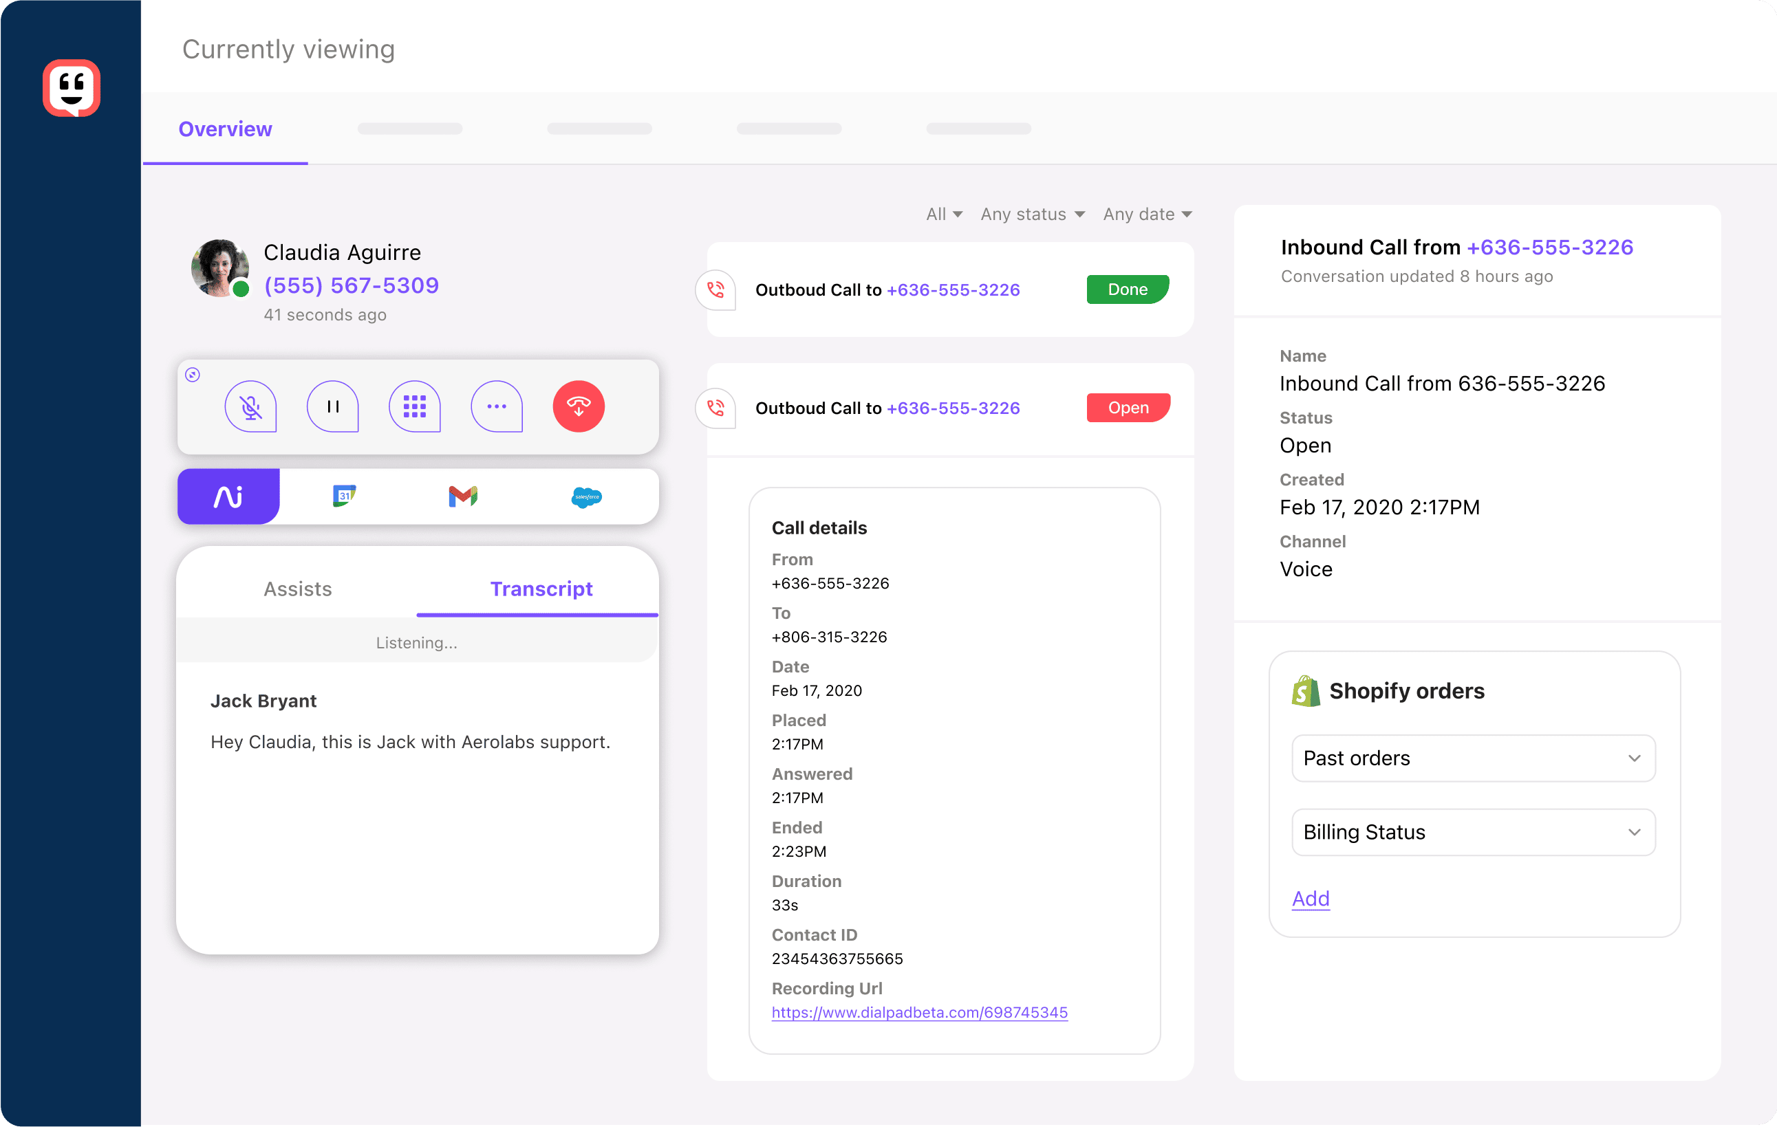Viewport: 1777px width, 1127px height.
Task: Open more call options
Action: (497, 406)
